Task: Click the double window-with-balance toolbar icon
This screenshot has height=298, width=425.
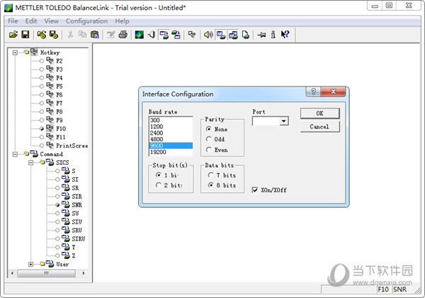Action: click(233, 35)
